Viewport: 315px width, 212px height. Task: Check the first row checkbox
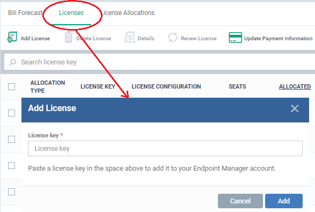pyautogui.click(x=11, y=113)
